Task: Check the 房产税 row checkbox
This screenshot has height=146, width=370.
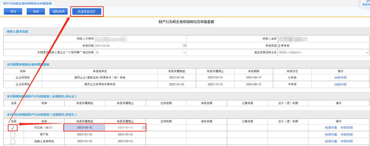Action: 13,135
